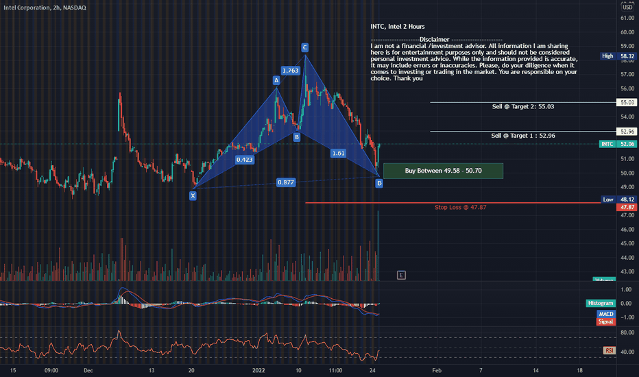Click the 2022 label on time axis

click(258, 370)
